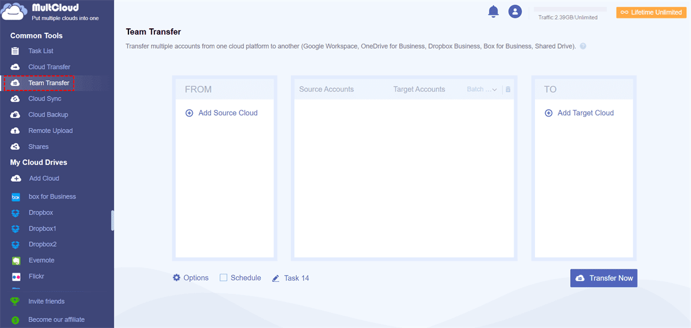Click the notification bell icon
The width and height of the screenshot is (691, 328).
493,12
